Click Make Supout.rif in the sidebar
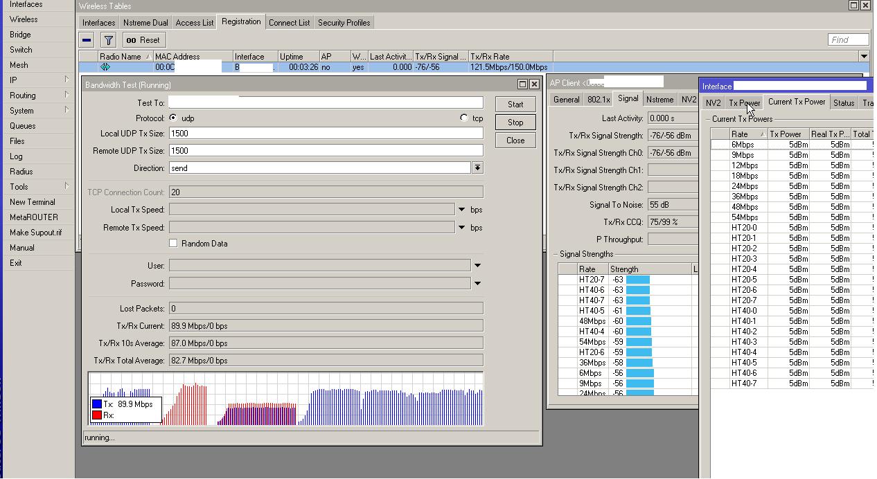877x479 pixels. [37, 233]
